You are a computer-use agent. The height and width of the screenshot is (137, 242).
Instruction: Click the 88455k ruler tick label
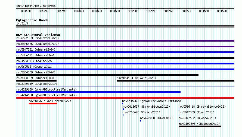(151, 11)
